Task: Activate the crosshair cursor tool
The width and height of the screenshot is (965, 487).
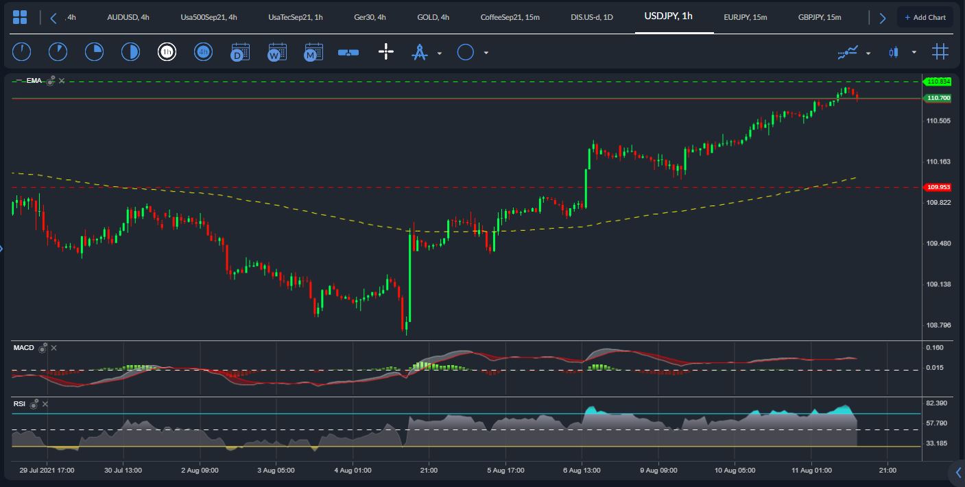Action: (385, 51)
